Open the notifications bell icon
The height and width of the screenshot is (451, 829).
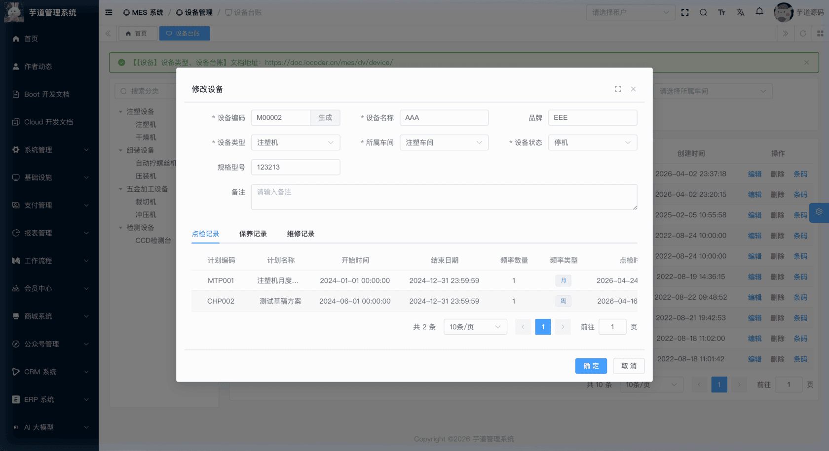(x=759, y=12)
